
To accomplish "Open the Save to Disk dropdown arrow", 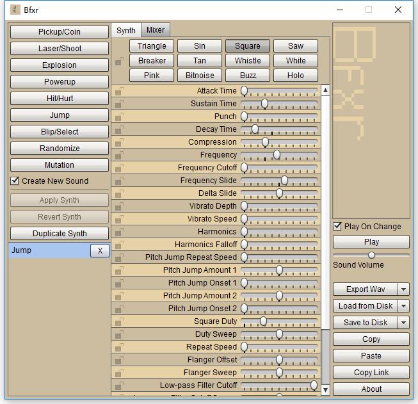I will click(404, 323).
